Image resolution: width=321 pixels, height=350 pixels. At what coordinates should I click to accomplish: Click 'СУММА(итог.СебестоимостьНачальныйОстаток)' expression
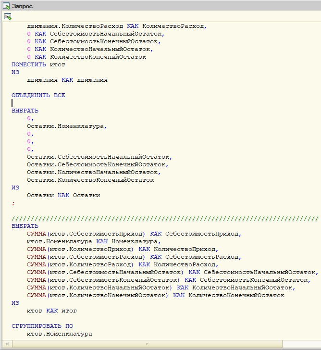point(105,272)
